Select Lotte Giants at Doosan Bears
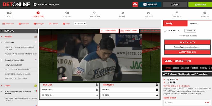Image resolution: width=212 pixels, height=106 pixels. click(17, 69)
